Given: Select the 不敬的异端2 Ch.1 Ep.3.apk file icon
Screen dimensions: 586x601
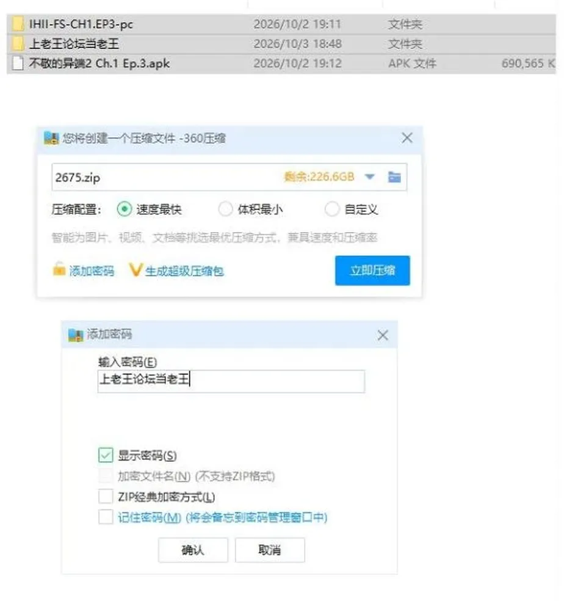Looking at the screenshot, I should (18, 64).
